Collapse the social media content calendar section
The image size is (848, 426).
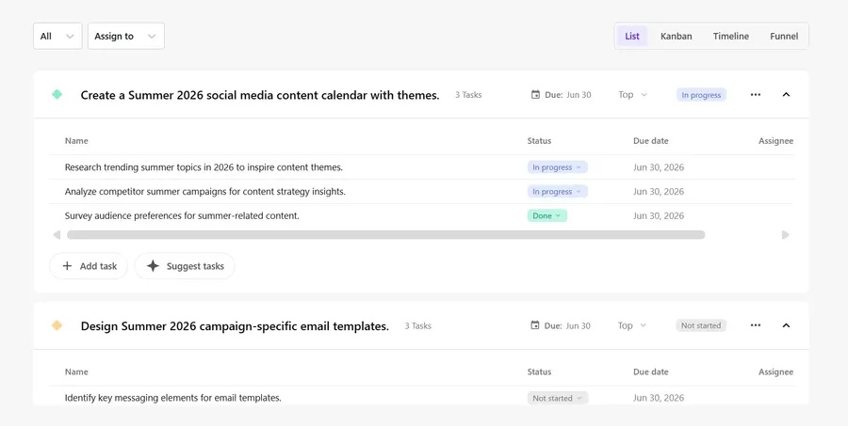coord(787,94)
